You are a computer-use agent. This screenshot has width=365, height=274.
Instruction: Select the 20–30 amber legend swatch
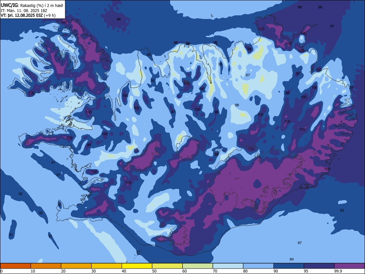76,266
